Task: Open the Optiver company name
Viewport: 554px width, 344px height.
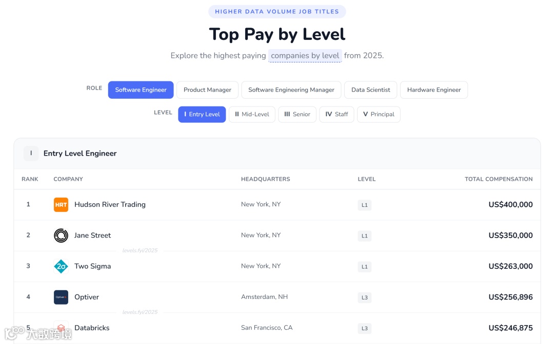Action: [87, 297]
